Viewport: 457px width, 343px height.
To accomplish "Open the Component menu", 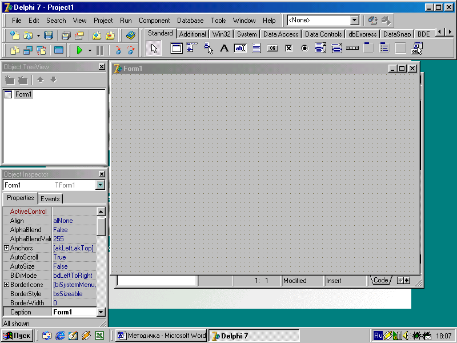I will click(154, 21).
